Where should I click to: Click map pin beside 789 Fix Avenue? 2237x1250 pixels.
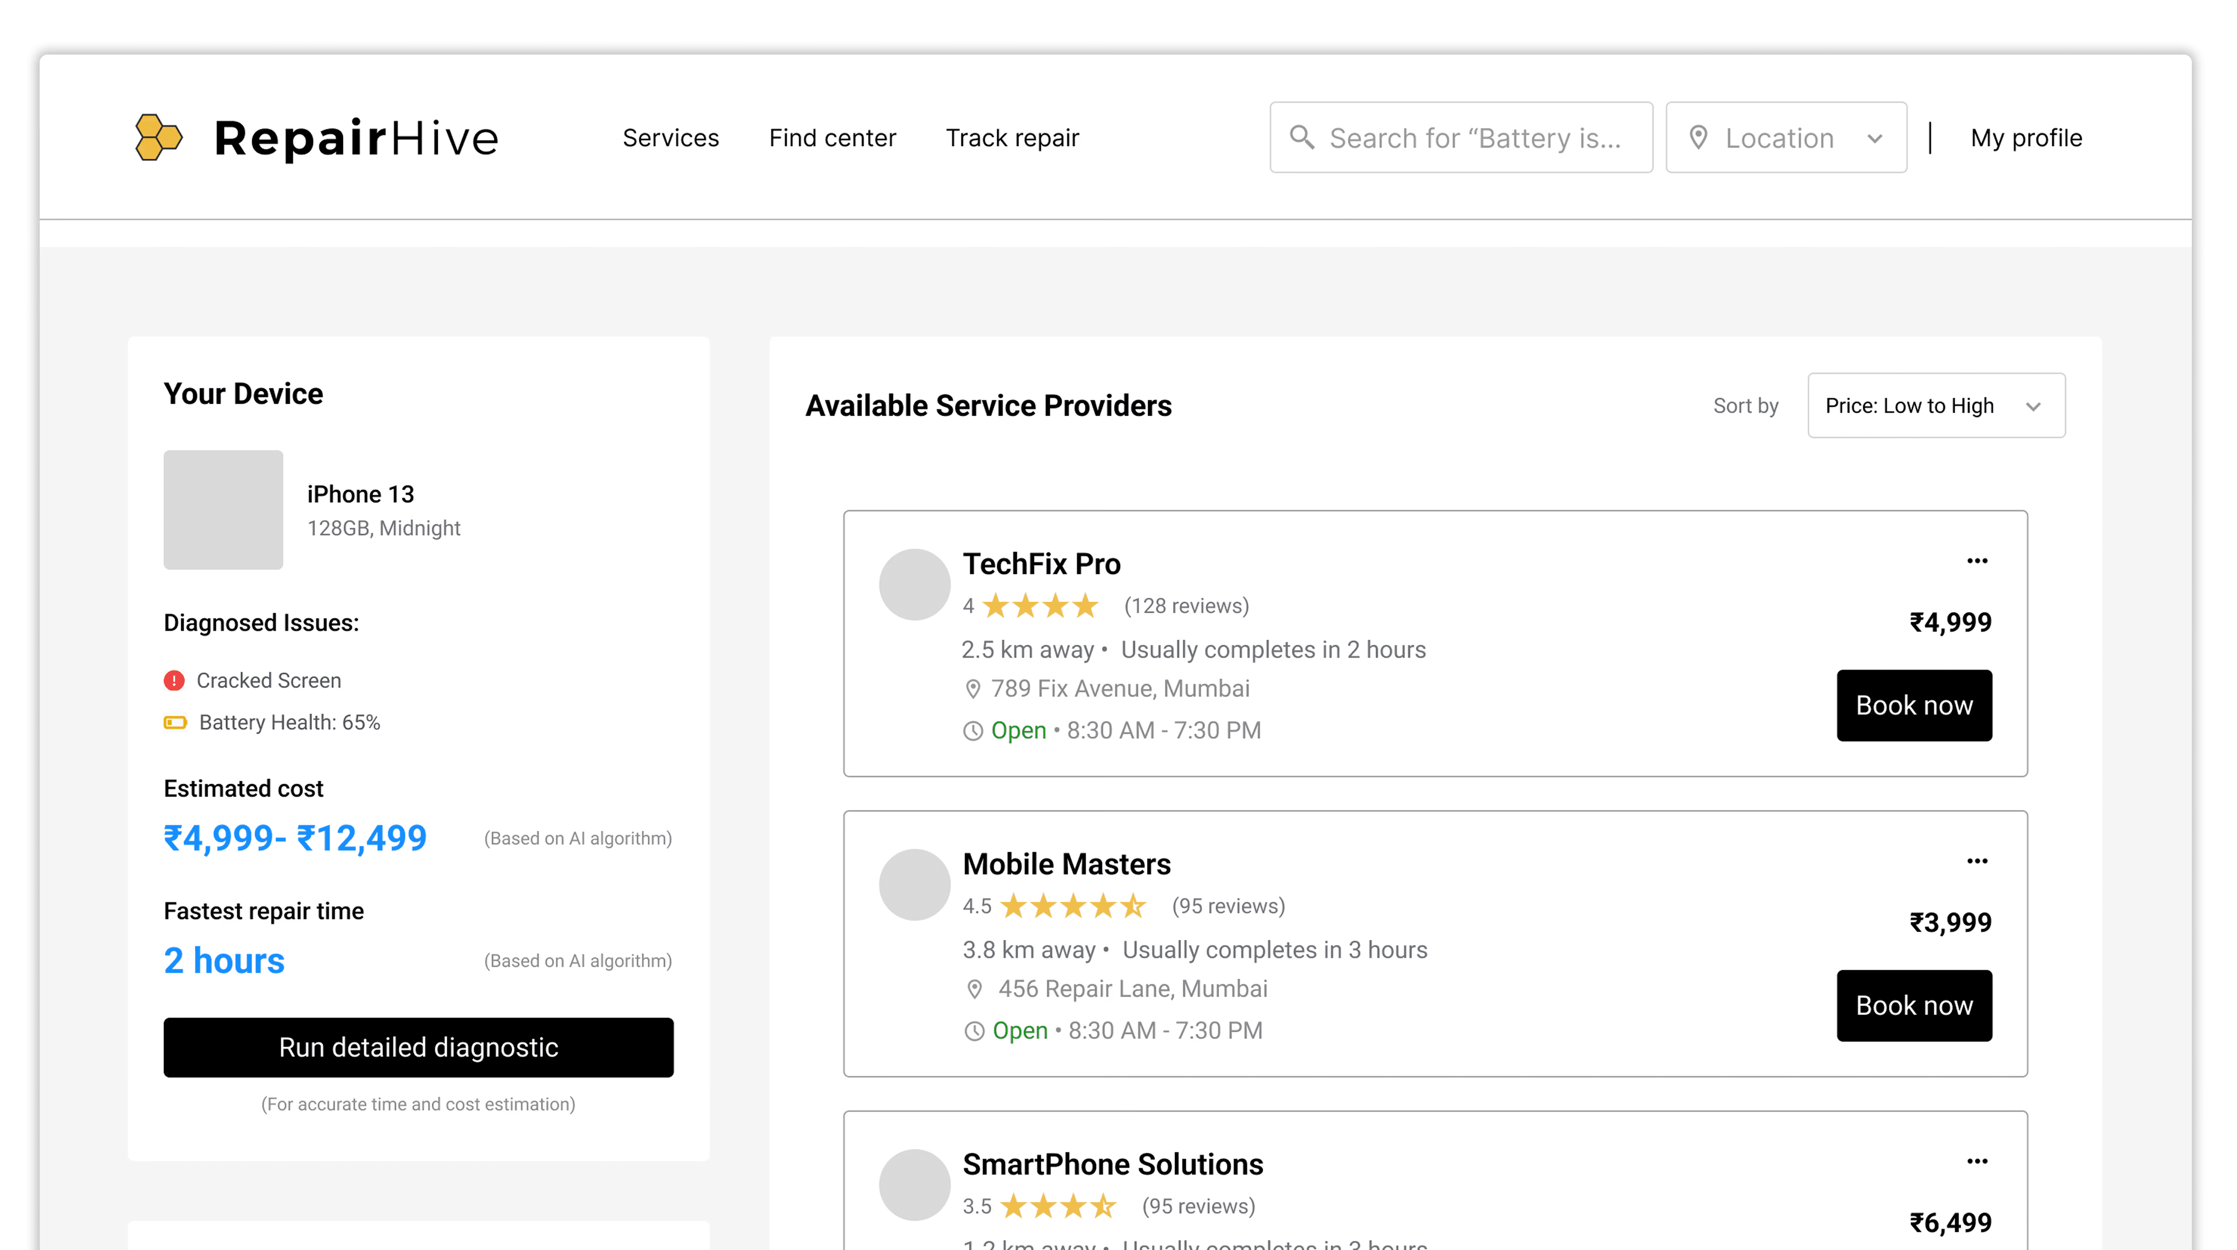[973, 689]
